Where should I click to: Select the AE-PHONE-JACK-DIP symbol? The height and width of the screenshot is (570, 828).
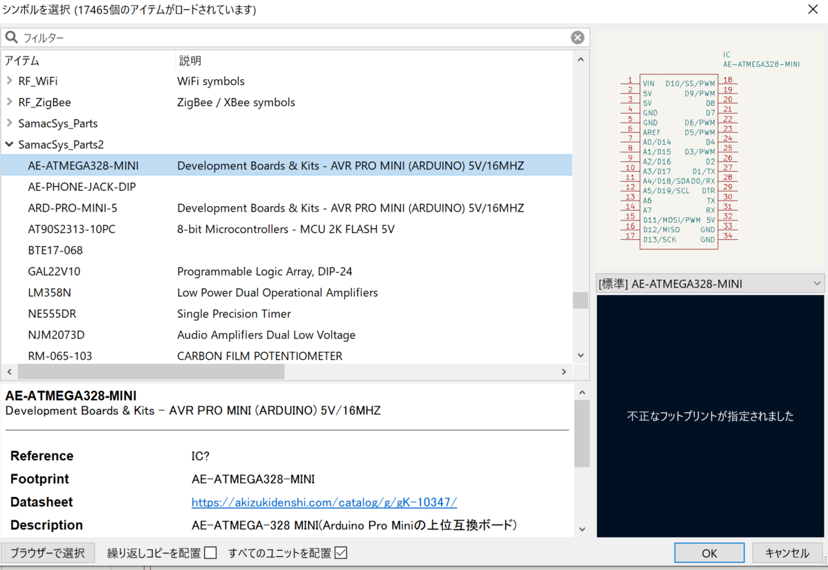pyautogui.click(x=82, y=187)
